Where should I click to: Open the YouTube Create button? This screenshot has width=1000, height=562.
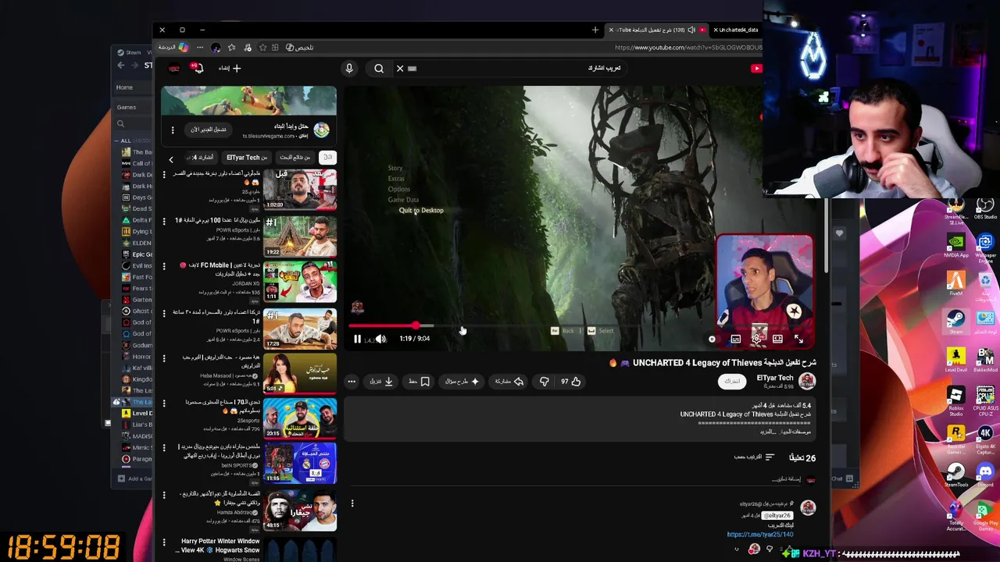pos(230,68)
